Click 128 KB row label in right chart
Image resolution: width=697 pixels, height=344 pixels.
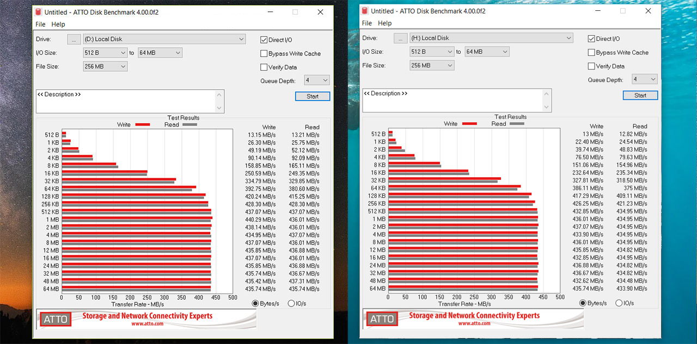(x=377, y=196)
